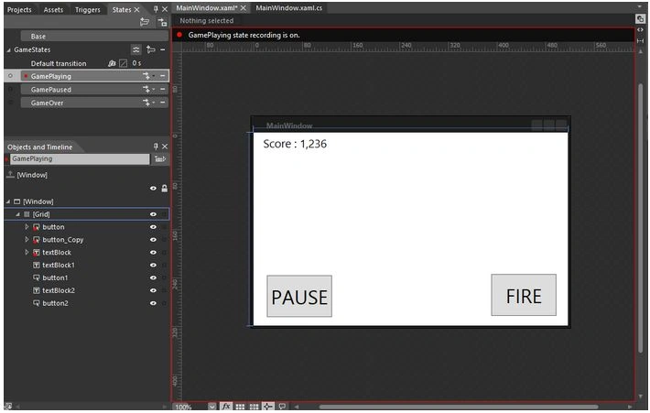
Task: Hide the textBlock1 element
Action: coord(153,265)
